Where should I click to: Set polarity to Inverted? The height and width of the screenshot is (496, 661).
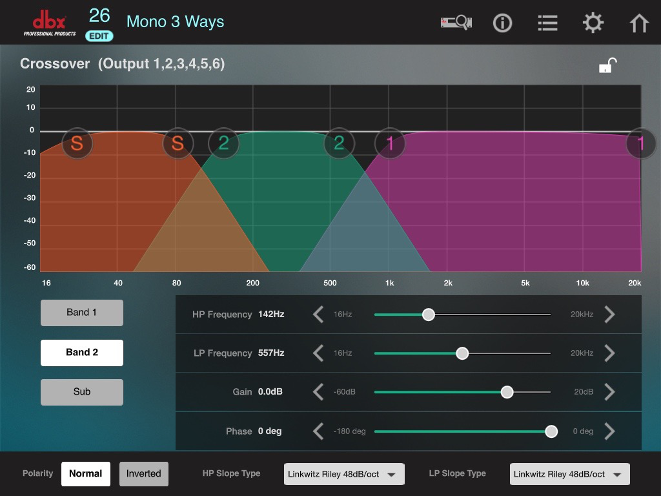(x=144, y=473)
